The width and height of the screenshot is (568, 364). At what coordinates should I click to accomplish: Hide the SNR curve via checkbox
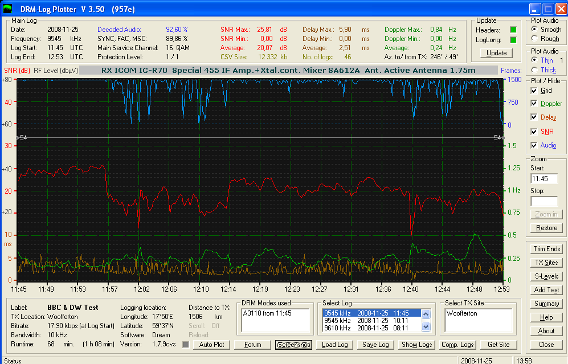point(534,132)
